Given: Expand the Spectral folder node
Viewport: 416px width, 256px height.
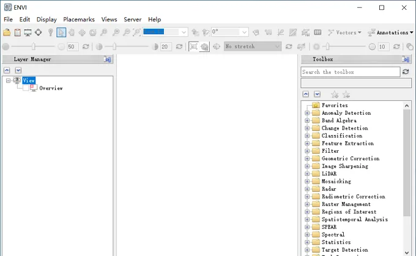Looking at the screenshot, I should coord(307,235).
